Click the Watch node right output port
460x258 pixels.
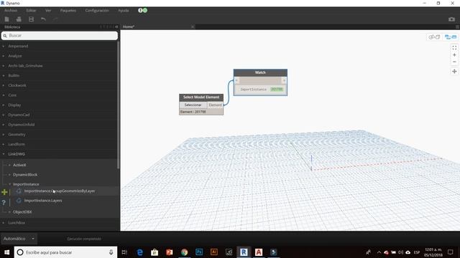(x=284, y=80)
